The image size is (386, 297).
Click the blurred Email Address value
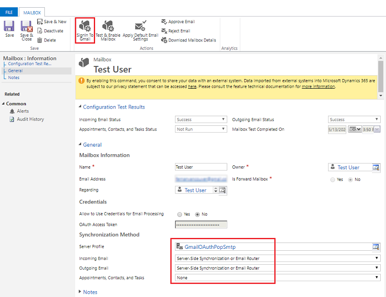click(x=201, y=179)
